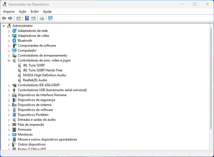Click the NVIDIA High Definition Audio speaker icon
The image size is (214, 157).
click(x=19, y=75)
